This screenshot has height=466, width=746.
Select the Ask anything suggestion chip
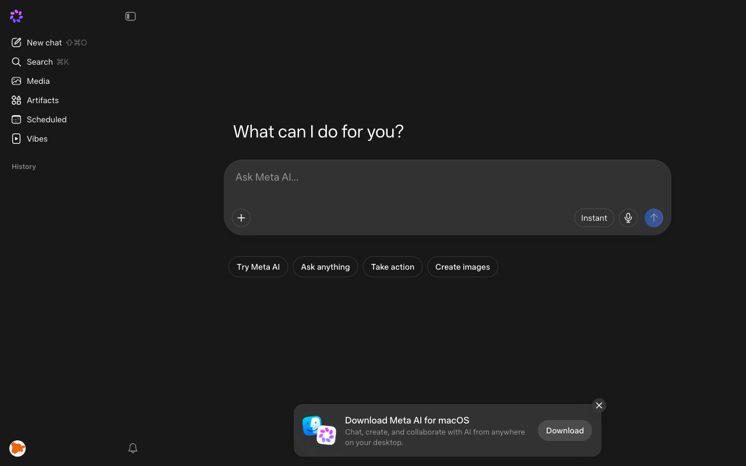point(325,267)
